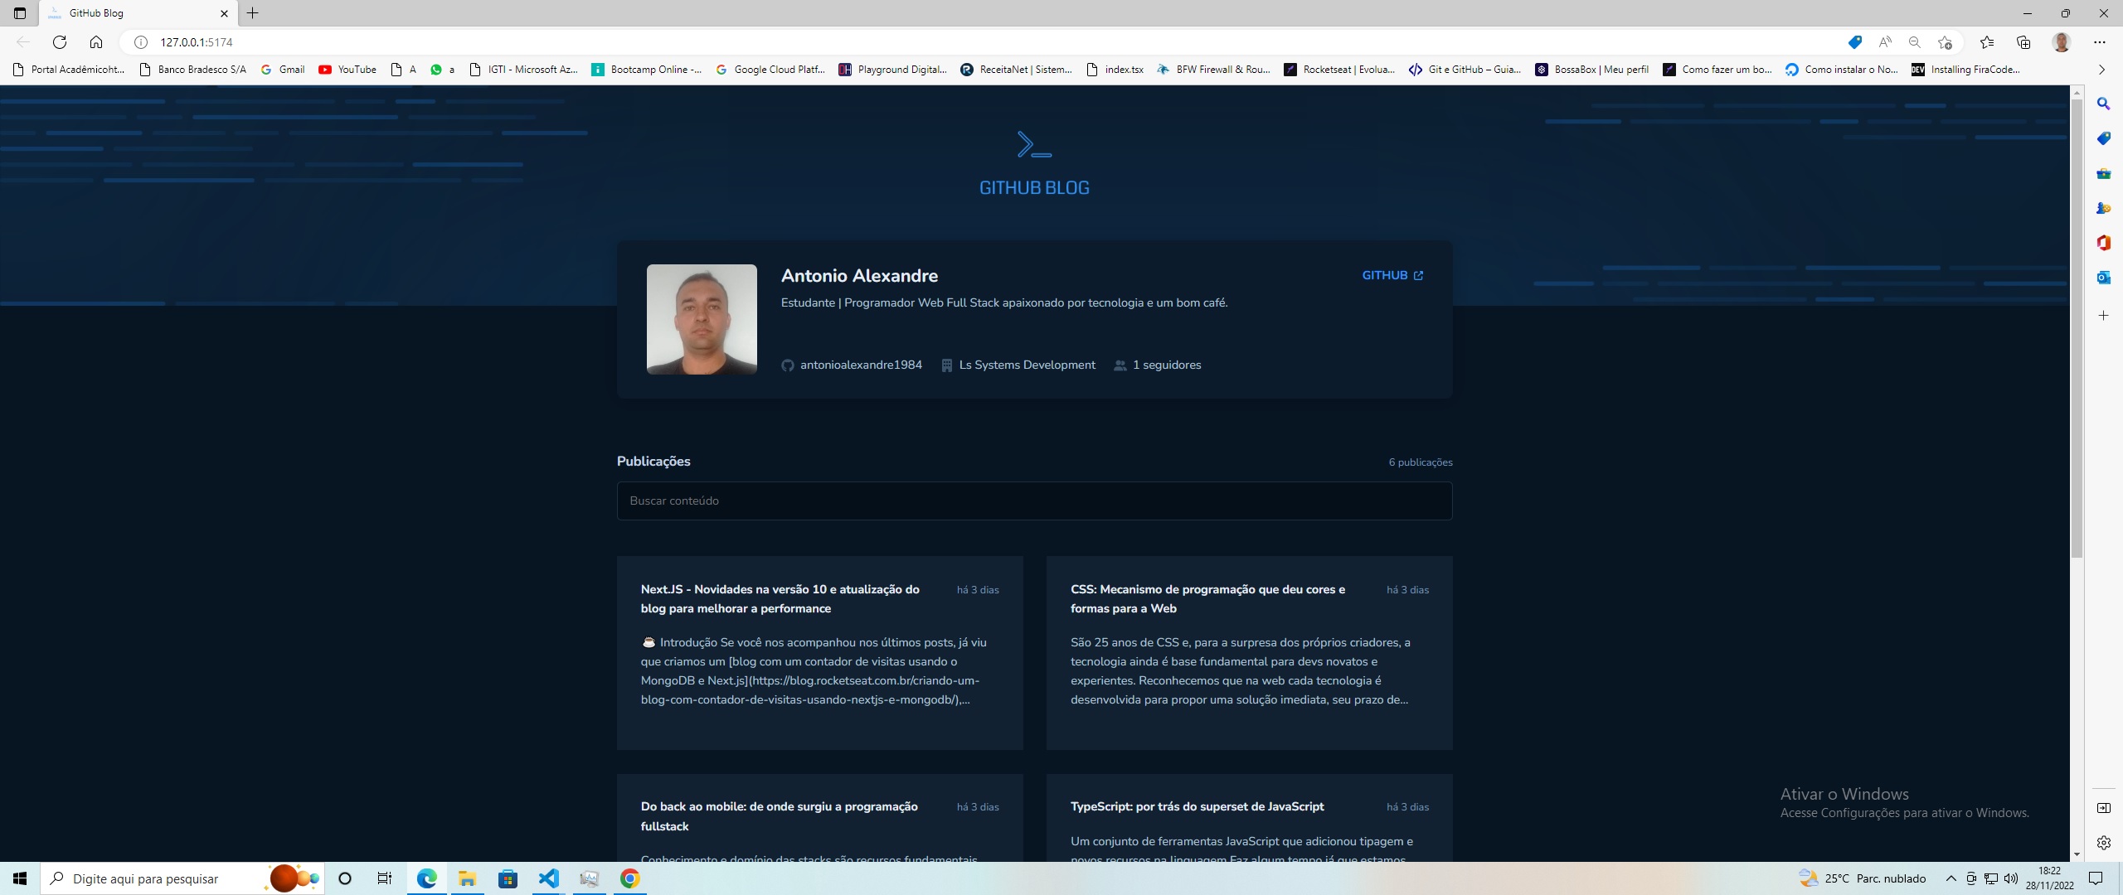This screenshot has width=2123, height=895.
Task: Click the profile avatar photo
Action: tap(702, 319)
